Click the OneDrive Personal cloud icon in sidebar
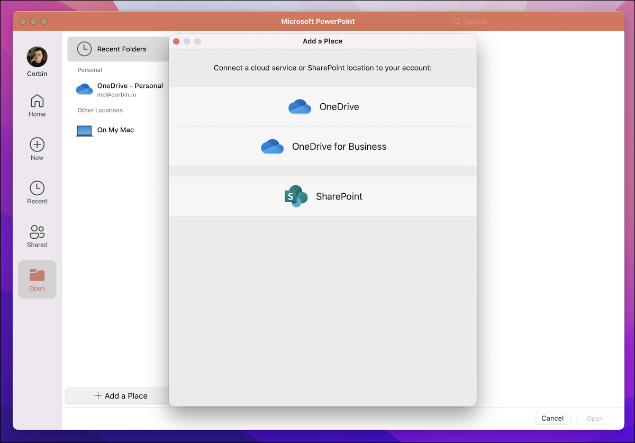Viewport: 635px width, 443px height. (x=84, y=89)
